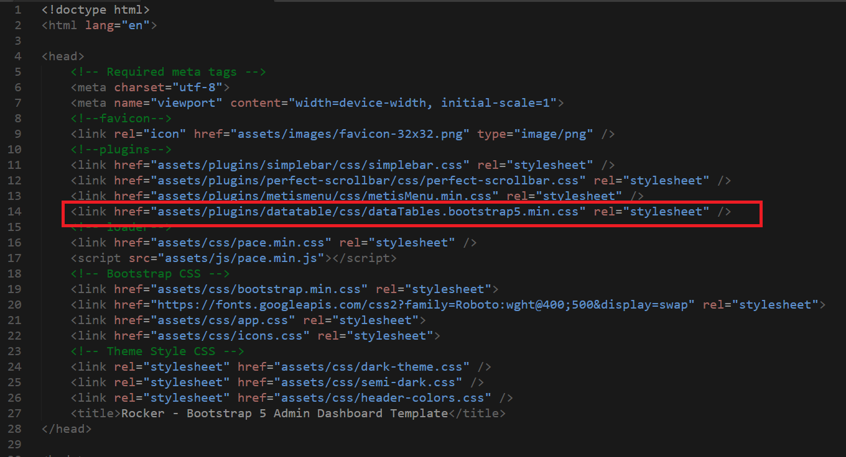Click line number 20 in the gutter
The height and width of the screenshot is (457, 846).
point(14,305)
